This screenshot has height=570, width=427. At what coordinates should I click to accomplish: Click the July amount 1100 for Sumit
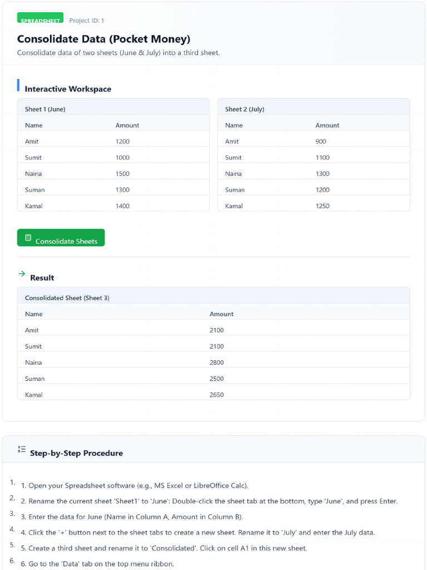coord(322,158)
